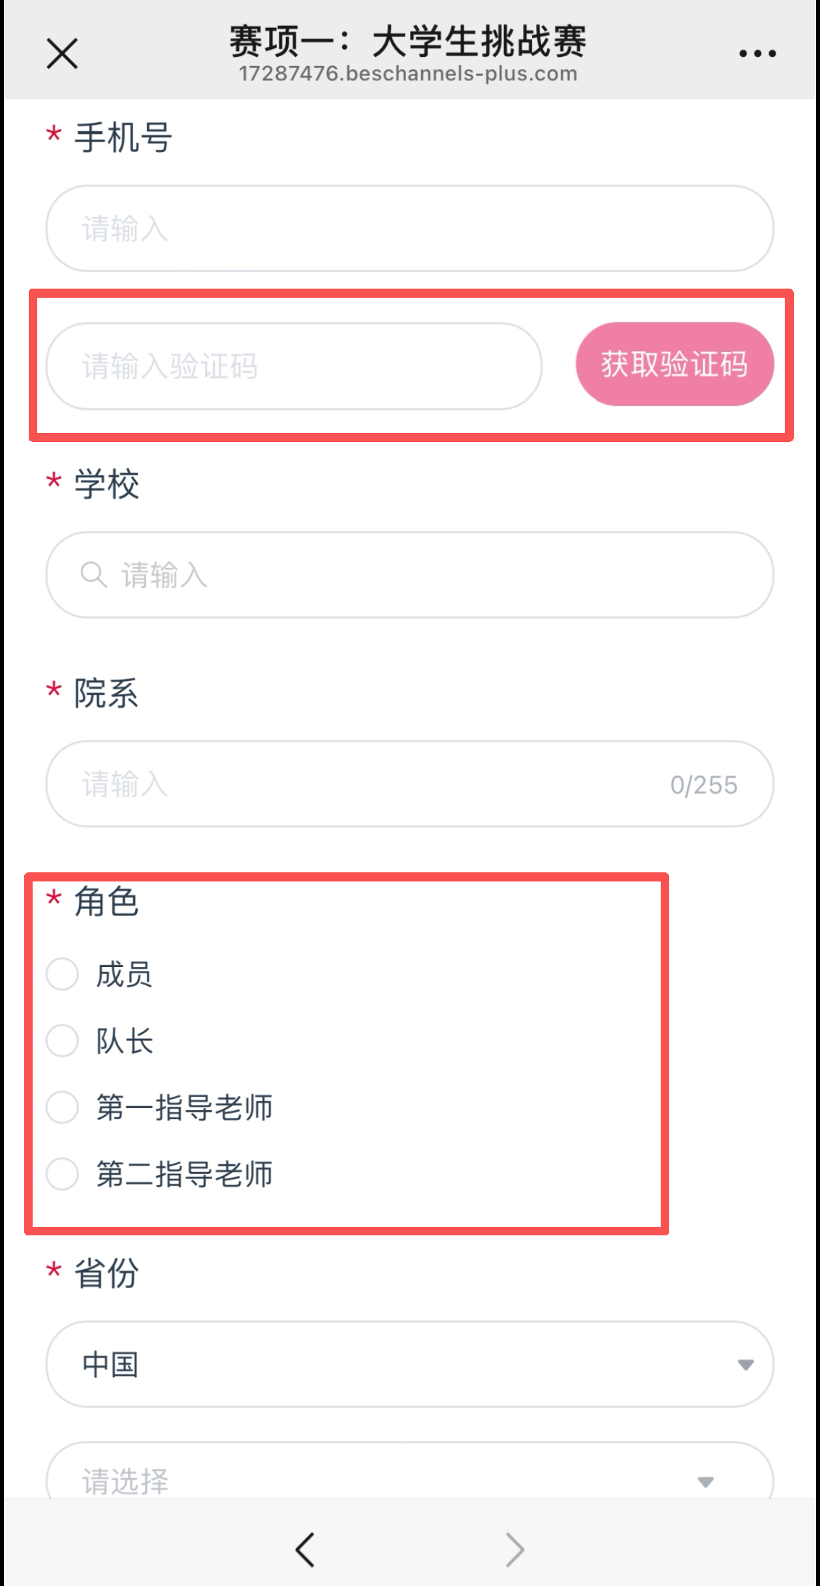The image size is (820, 1586).
Task: Close the page with the X icon
Action: point(62,54)
